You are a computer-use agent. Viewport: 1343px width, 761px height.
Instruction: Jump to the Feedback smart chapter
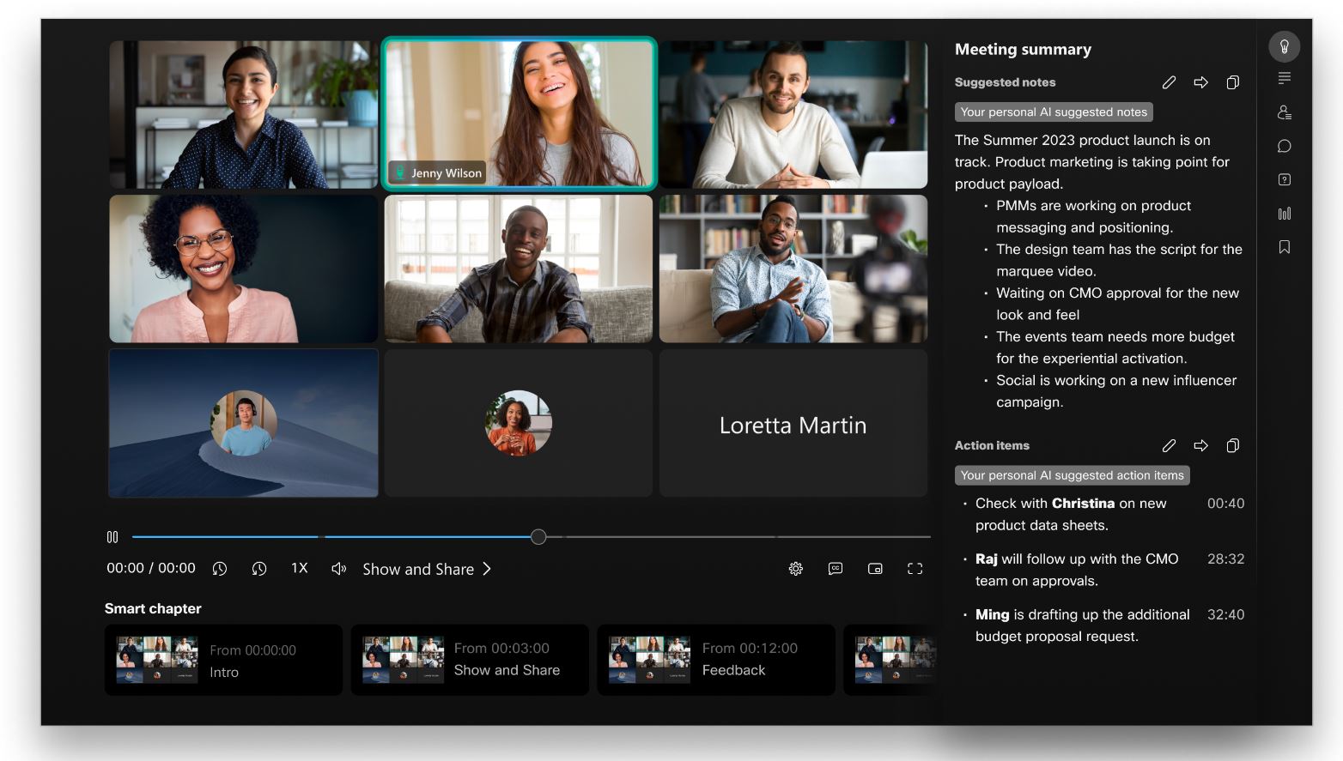click(x=715, y=660)
